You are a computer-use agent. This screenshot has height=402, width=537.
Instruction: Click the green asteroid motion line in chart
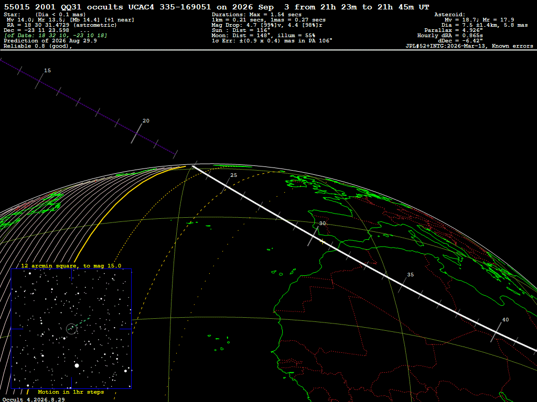pyautogui.click(x=80, y=323)
